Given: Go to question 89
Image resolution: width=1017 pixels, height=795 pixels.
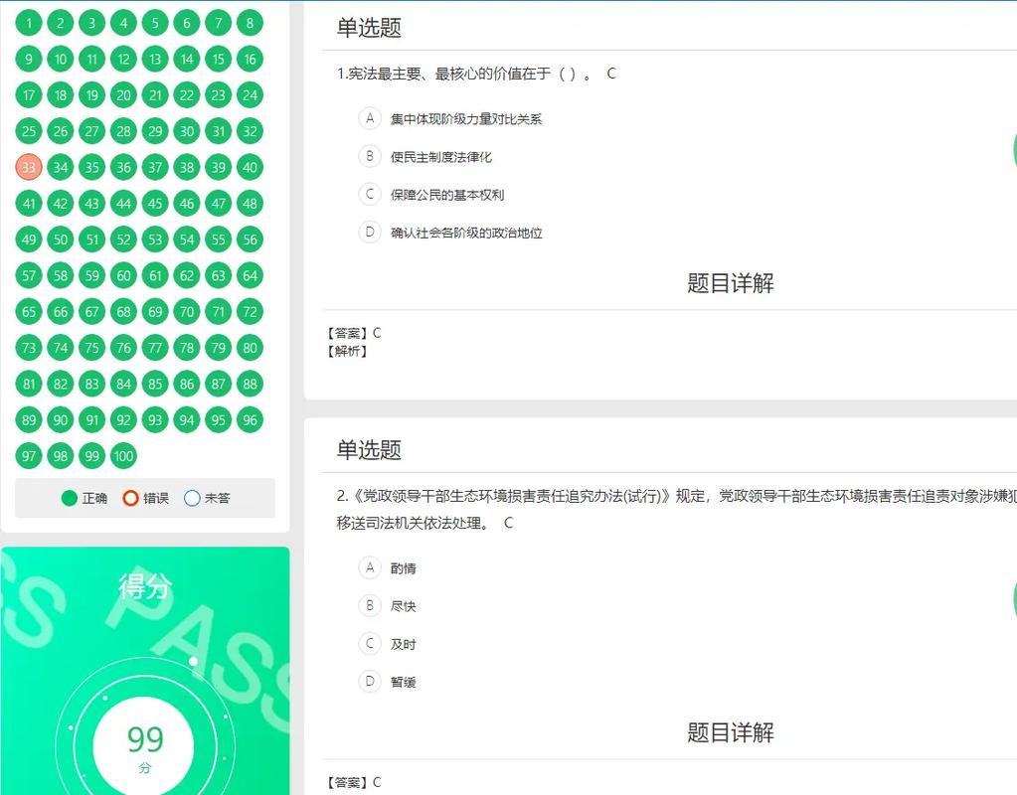Looking at the screenshot, I should coord(29,420).
